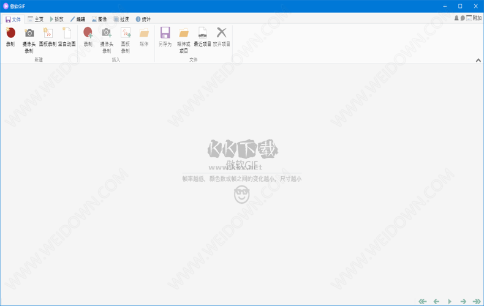
Task: Open the 播放 playback tab
Action: [56, 20]
